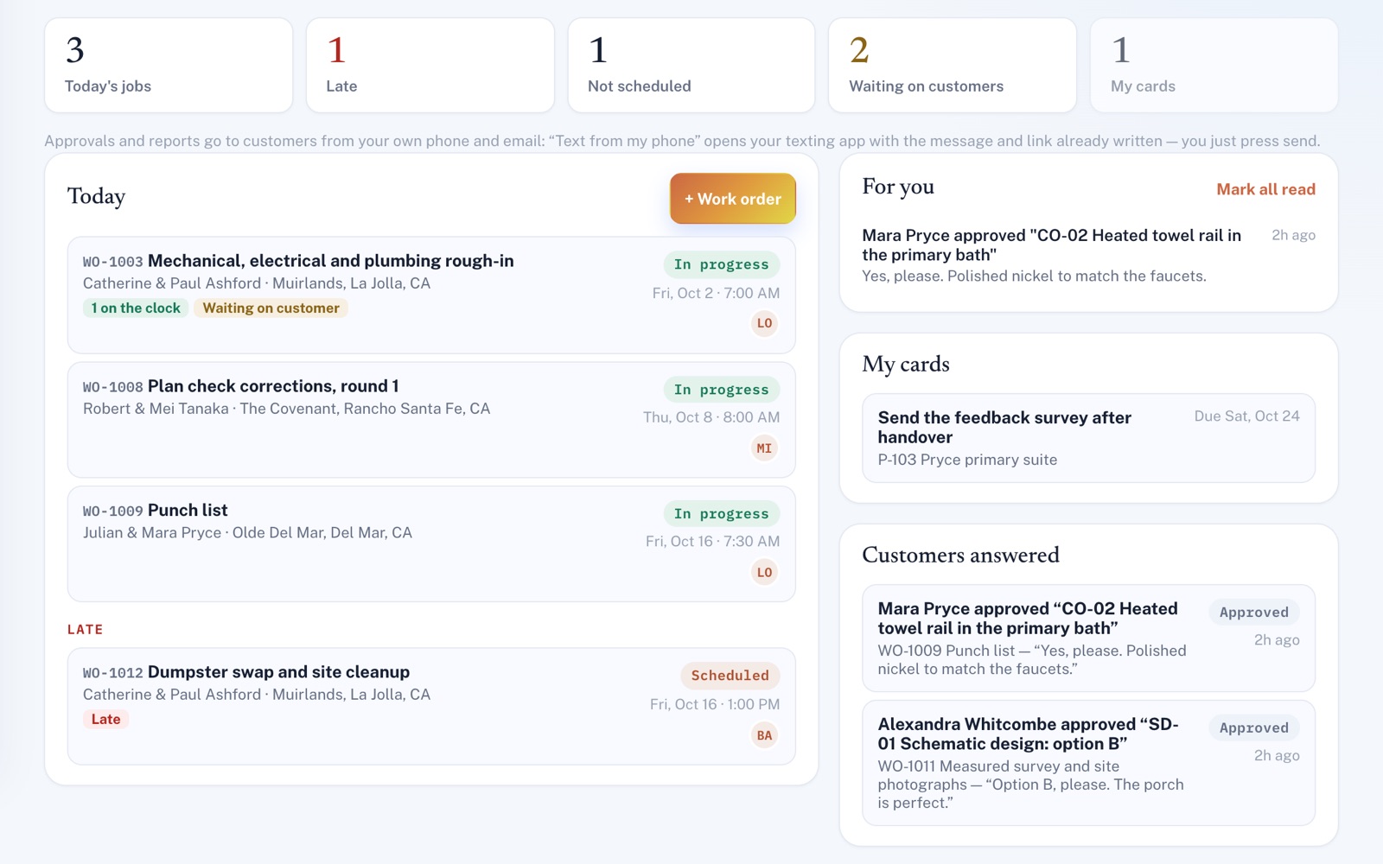Click the BA avatar on WO-1012

tap(764, 735)
